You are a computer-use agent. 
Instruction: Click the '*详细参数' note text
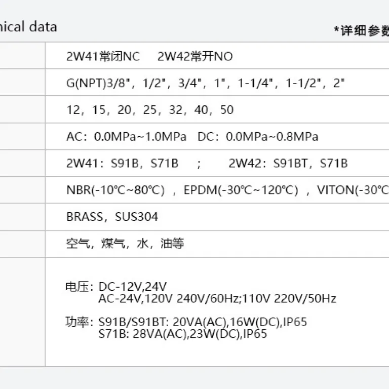(x=361, y=30)
